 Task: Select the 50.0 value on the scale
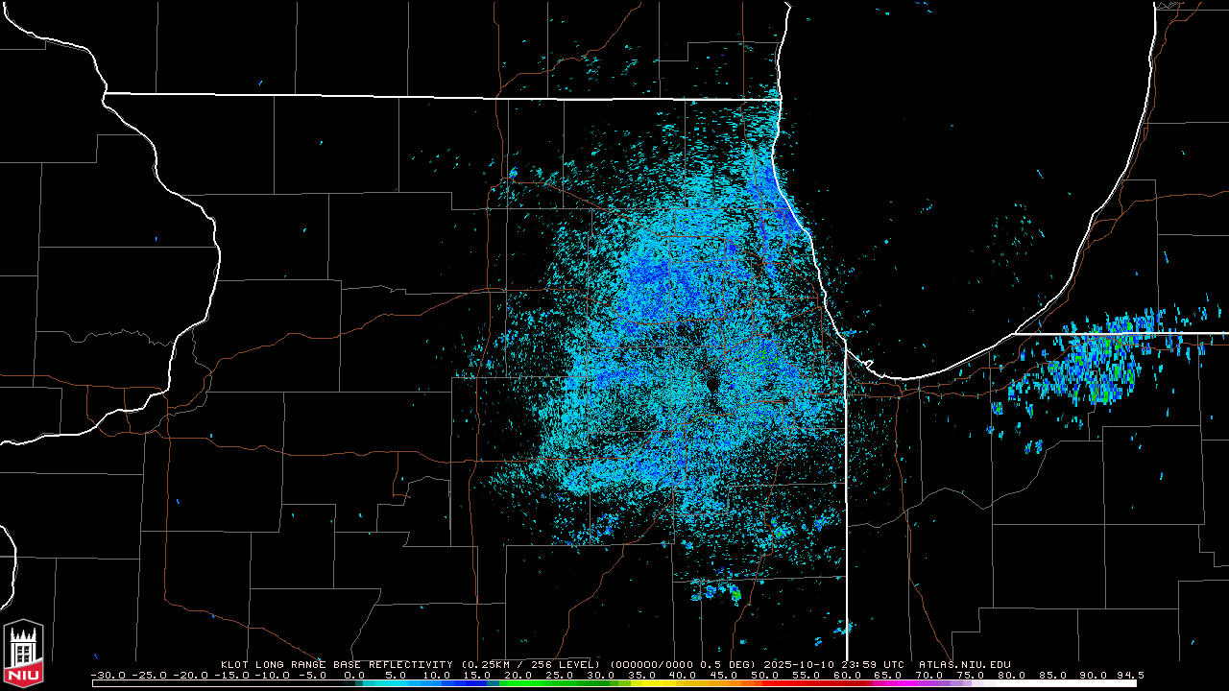click(764, 675)
